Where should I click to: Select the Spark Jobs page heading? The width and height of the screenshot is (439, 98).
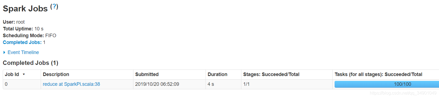[25, 9]
